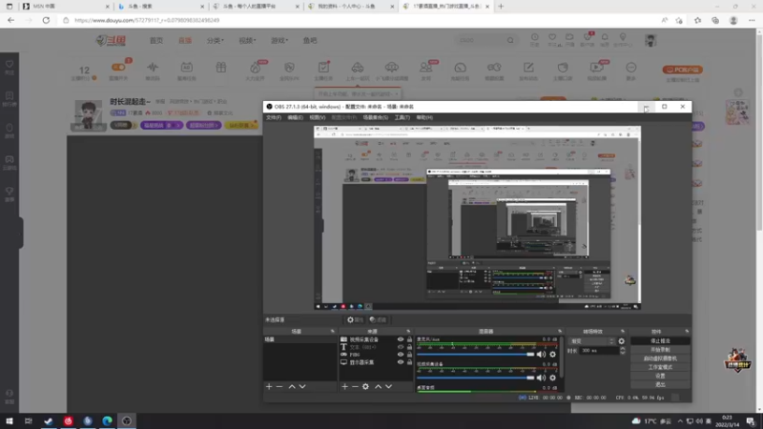Image resolution: width=763 pixels, height=429 pixels.
Task: Move scene up in Scenes toolbar
Action: 292,387
